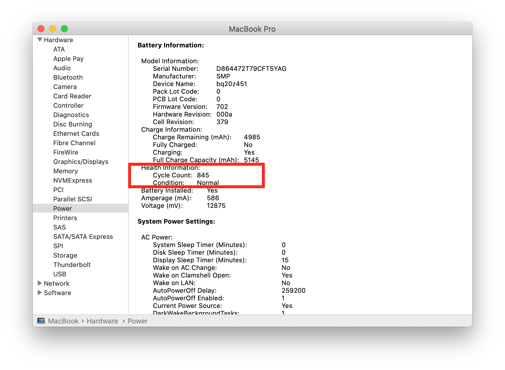Click Hardware in the path bar
The width and height of the screenshot is (505, 370).
pyautogui.click(x=102, y=321)
